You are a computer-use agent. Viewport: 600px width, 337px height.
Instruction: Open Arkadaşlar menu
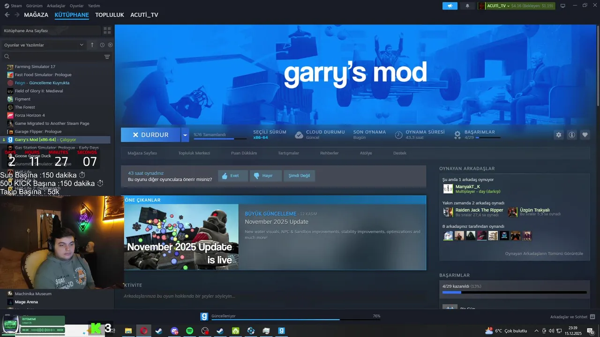56,6
